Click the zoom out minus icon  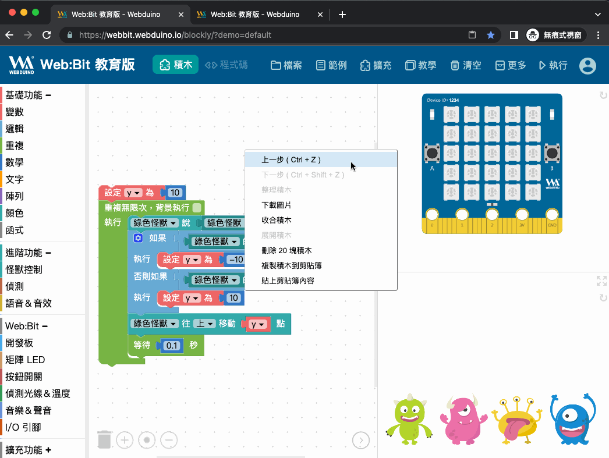169,440
